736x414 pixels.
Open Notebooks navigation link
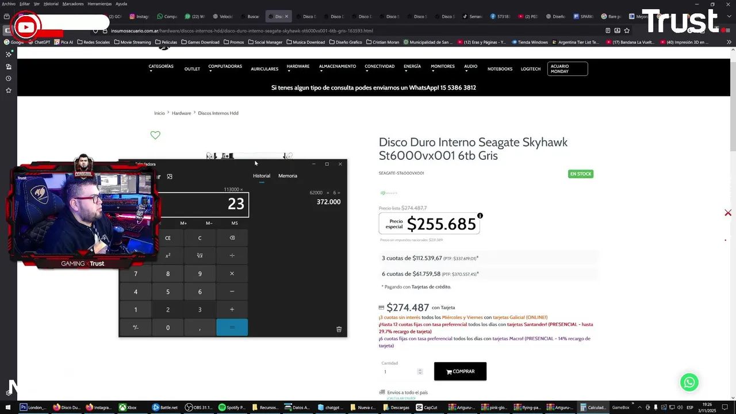point(500,69)
